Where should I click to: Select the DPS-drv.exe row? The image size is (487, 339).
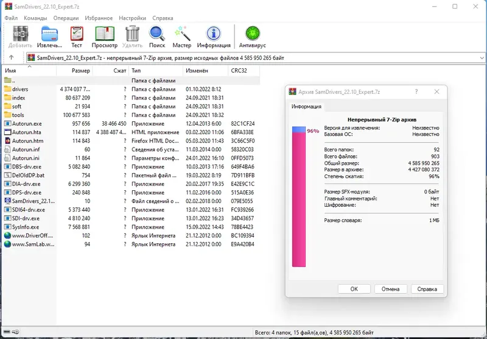[x=131, y=193]
